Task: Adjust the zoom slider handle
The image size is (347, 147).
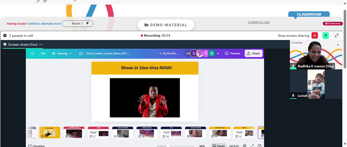Action: 168,146
